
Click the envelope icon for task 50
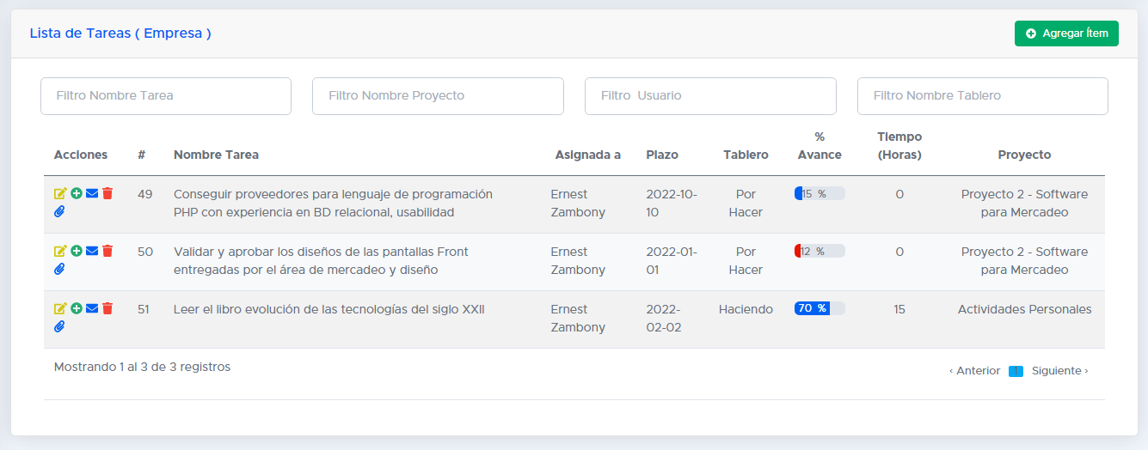92,251
